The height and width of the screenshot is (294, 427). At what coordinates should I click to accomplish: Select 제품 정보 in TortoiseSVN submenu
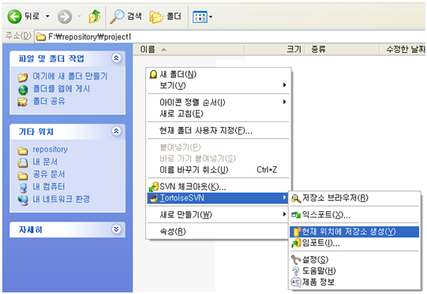[354, 282]
